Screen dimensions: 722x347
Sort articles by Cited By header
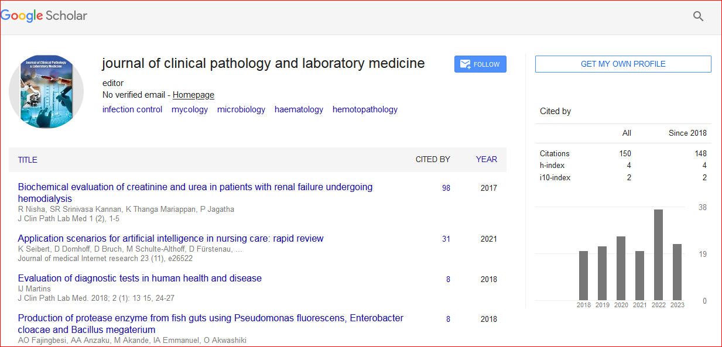[433, 160]
